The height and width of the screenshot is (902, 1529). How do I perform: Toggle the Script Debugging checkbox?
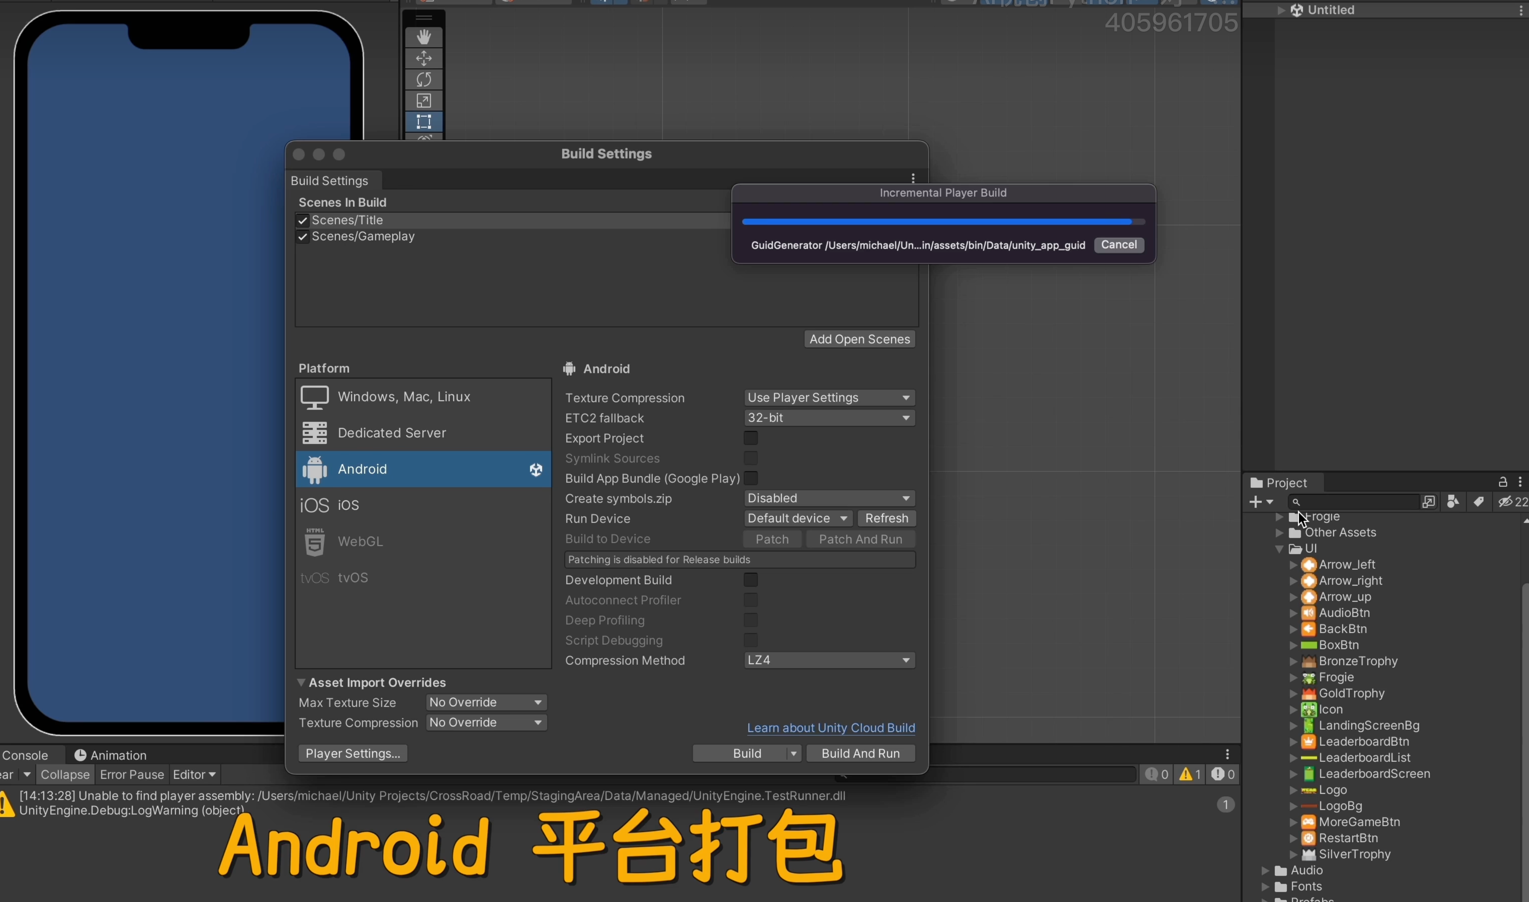pyautogui.click(x=751, y=640)
